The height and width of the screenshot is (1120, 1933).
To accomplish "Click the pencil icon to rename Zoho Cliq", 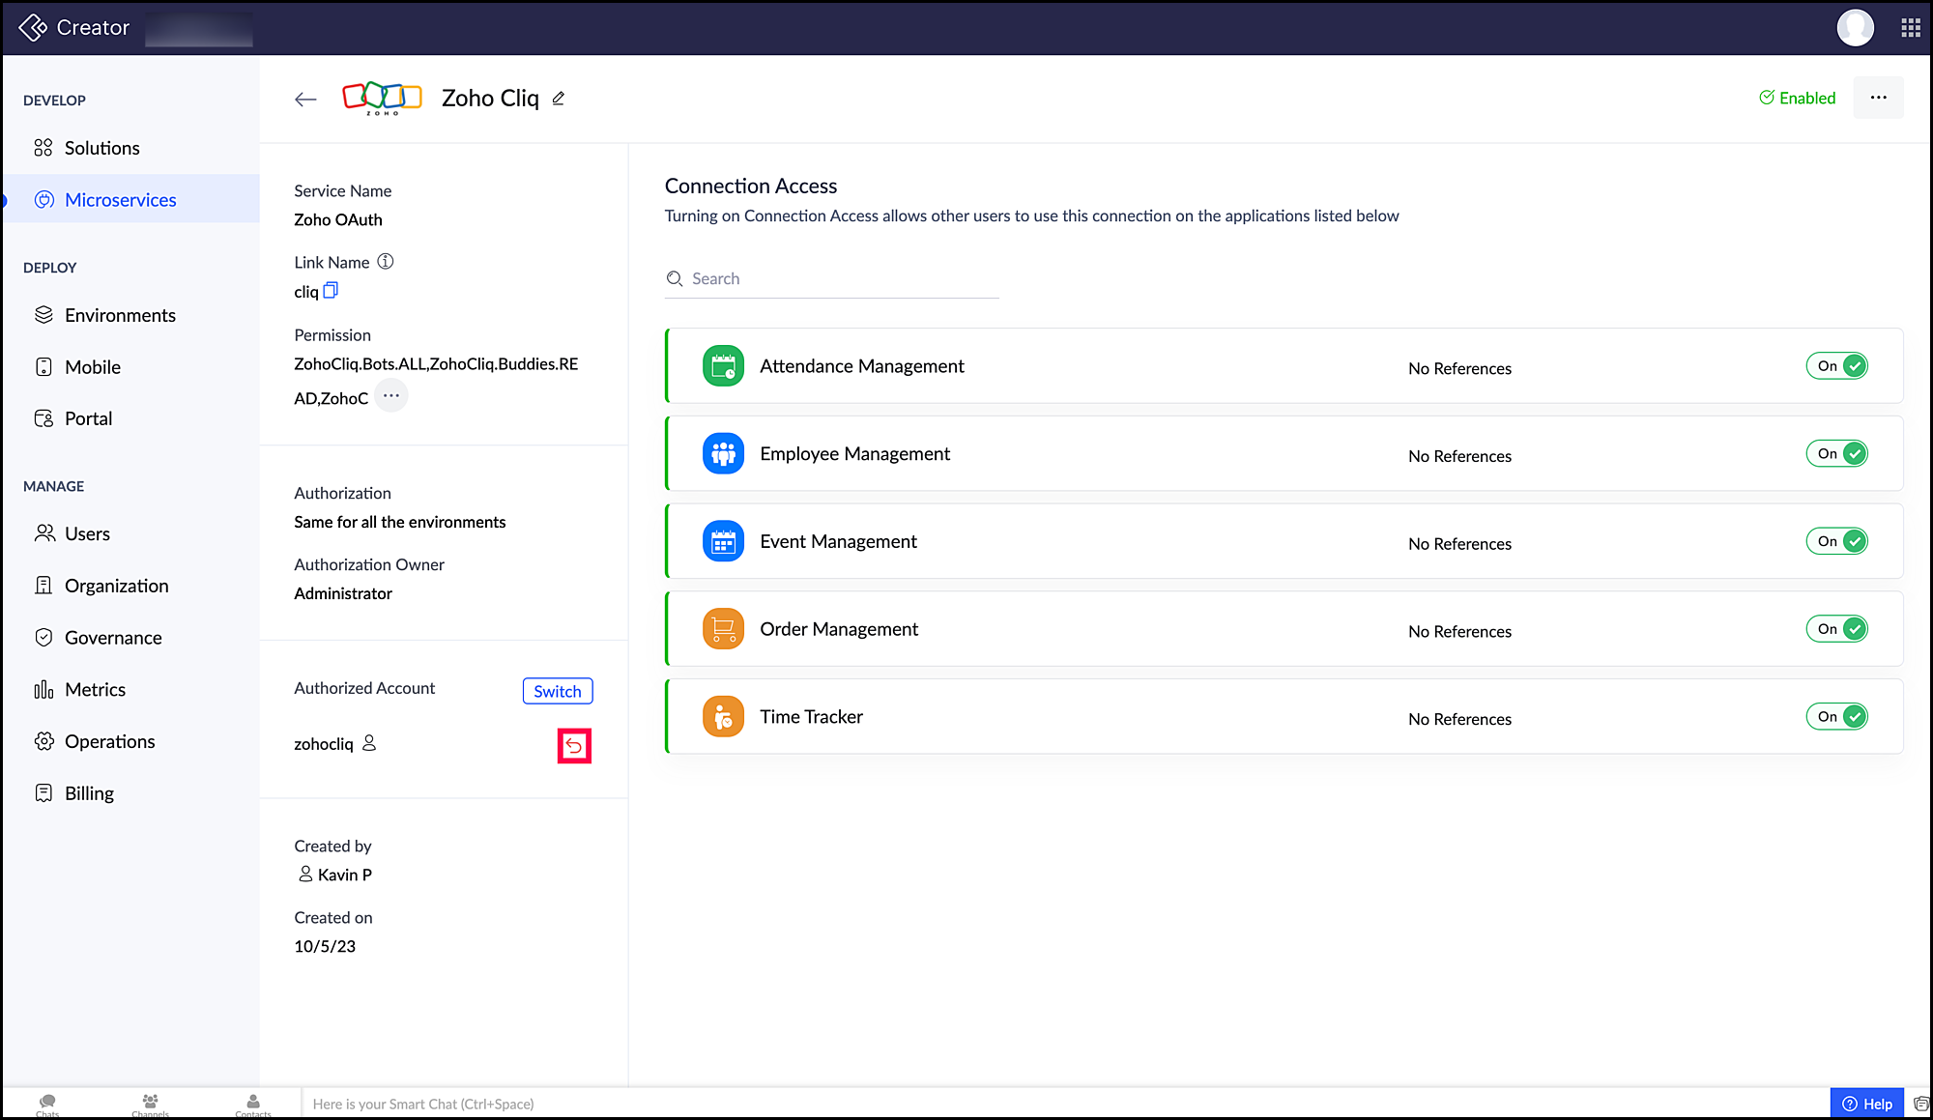I will click(x=559, y=99).
